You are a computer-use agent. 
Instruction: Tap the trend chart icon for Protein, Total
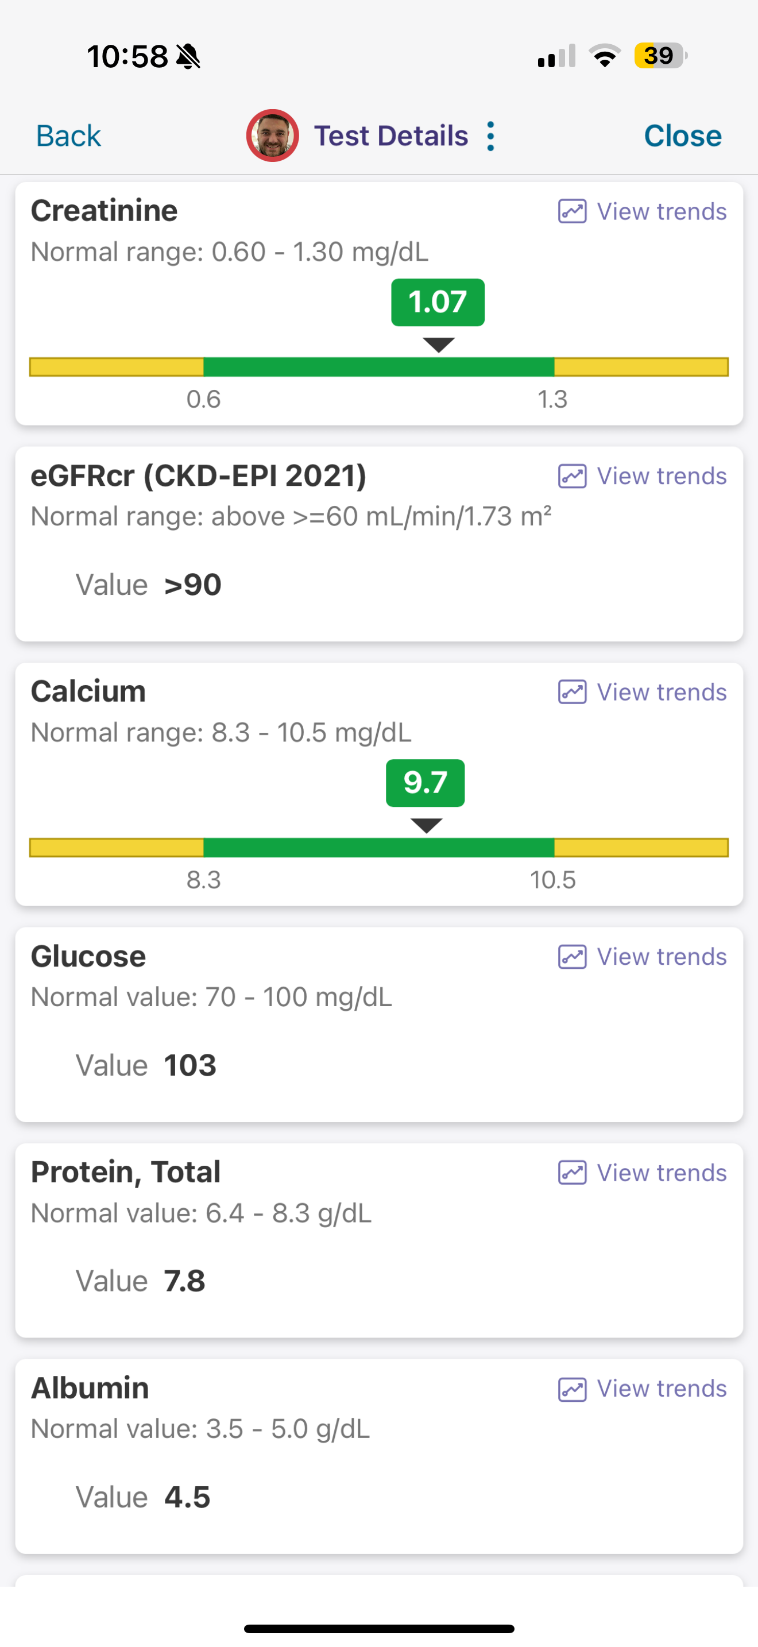[572, 1173]
